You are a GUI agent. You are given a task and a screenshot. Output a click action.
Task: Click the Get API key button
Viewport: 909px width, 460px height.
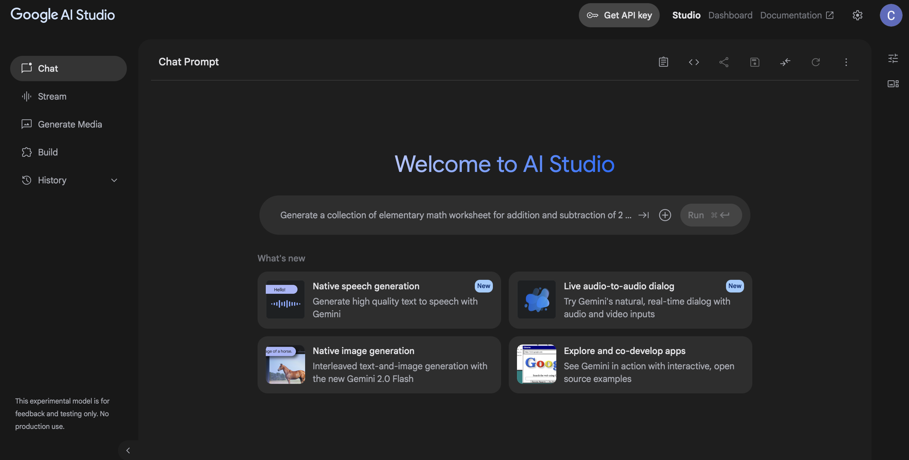click(619, 15)
